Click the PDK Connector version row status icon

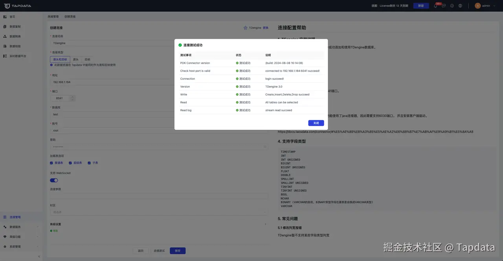(x=237, y=63)
